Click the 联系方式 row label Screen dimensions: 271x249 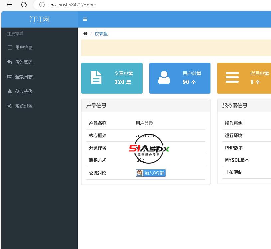[x=98, y=160]
